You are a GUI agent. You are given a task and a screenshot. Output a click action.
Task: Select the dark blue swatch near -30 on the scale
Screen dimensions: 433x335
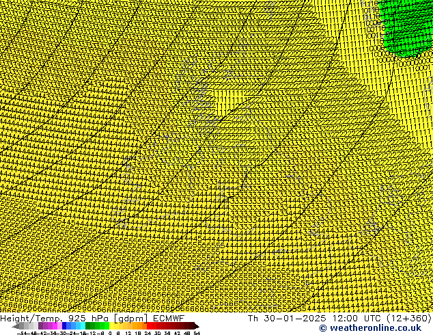[x=64, y=326]
